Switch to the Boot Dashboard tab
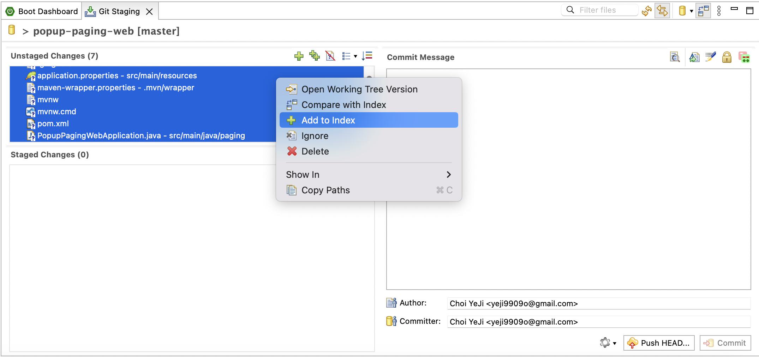 pos(42,11)
